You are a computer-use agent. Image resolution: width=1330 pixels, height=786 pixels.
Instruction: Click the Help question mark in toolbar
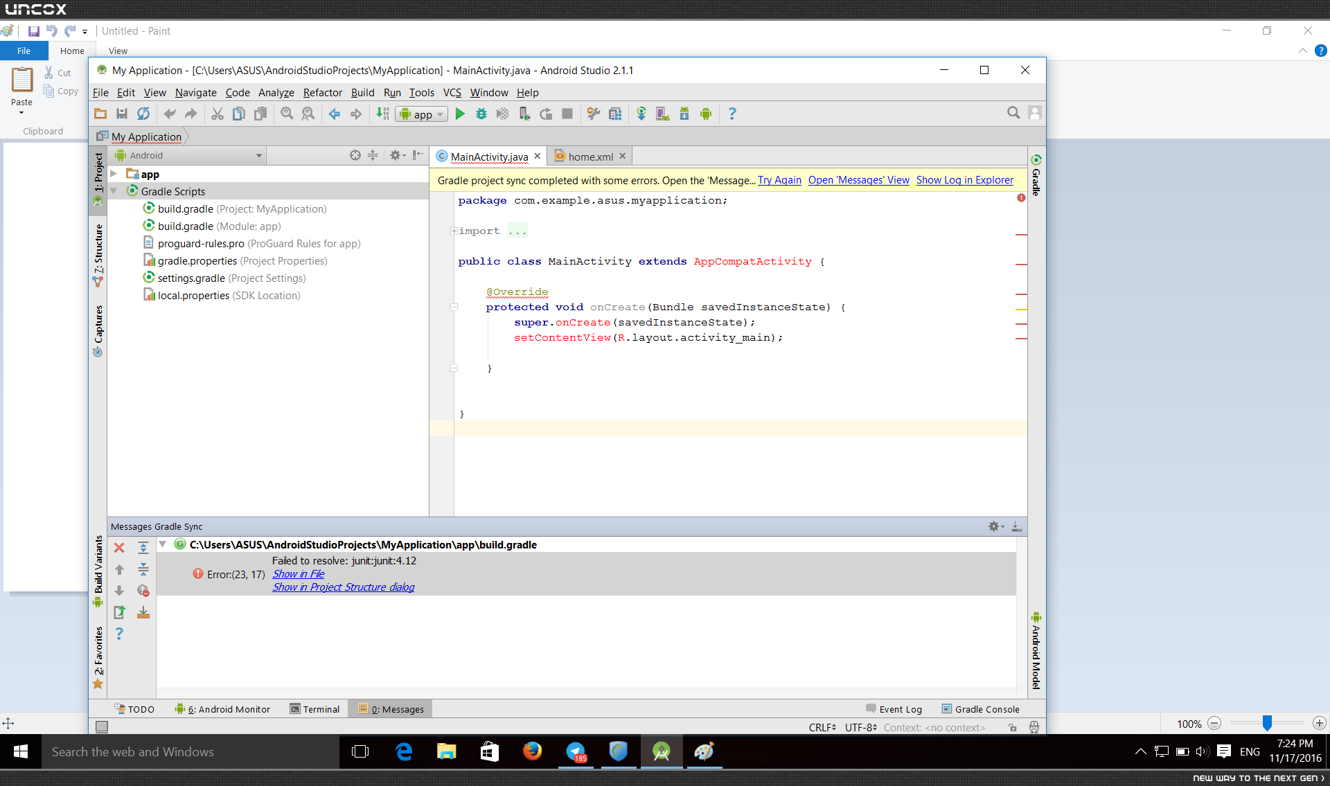tap(732, 114)
